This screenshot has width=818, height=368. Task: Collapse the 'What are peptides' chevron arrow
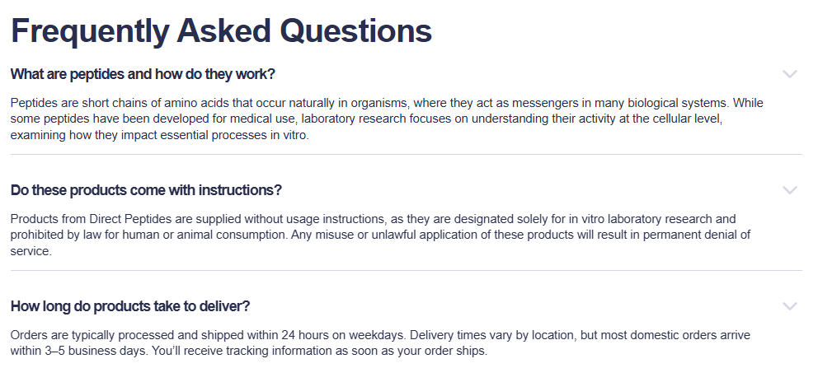point(789,74)
